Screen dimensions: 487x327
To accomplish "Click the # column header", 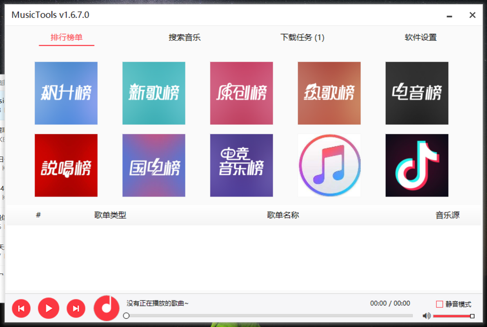I will [x=38, y=215].
